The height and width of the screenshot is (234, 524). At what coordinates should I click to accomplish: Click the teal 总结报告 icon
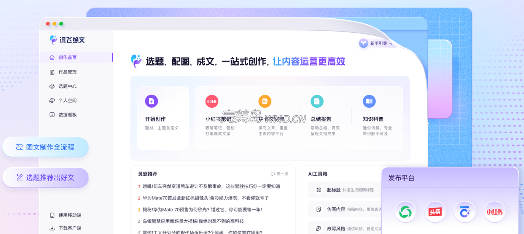317,101
